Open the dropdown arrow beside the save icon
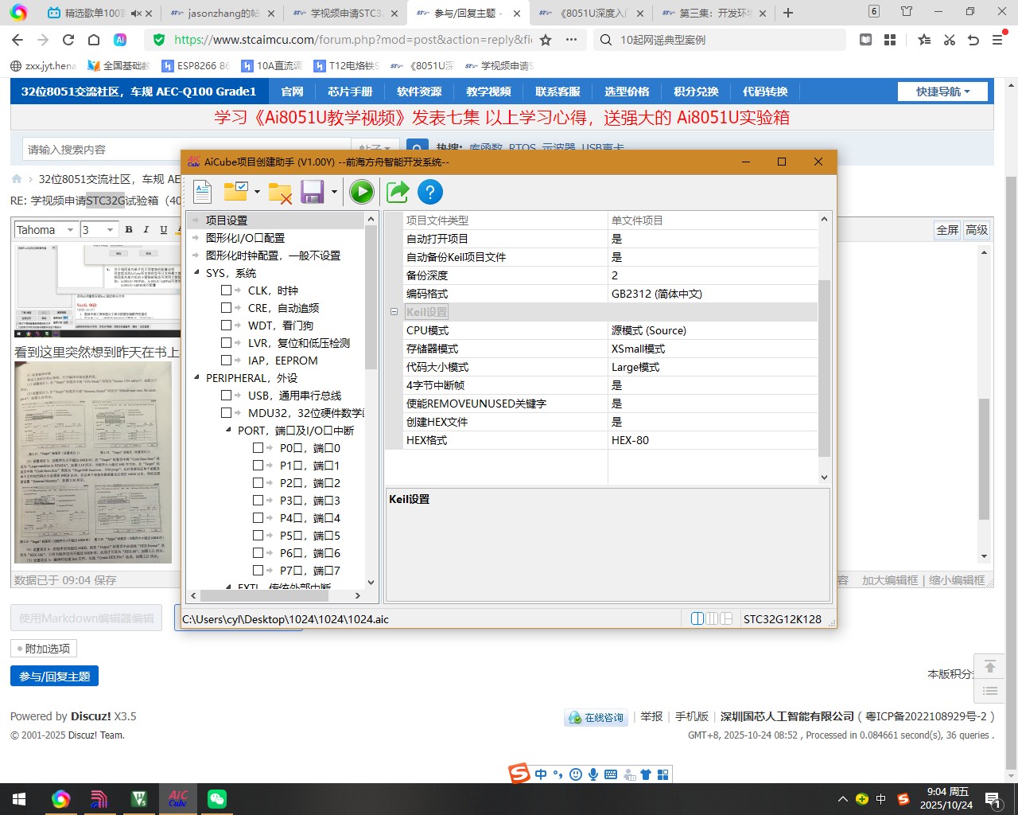The width and height of the screenshot is (1018, 815). pos(334,192)
